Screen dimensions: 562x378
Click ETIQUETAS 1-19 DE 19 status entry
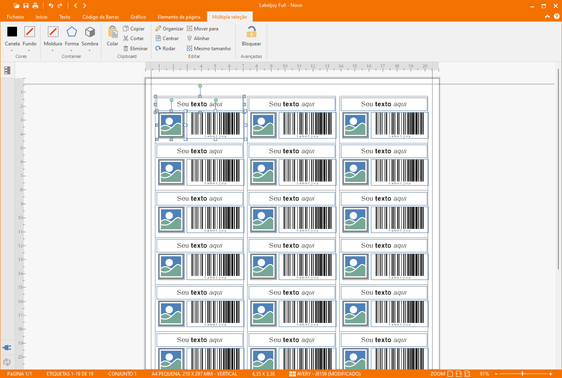[x=70, y=374]
